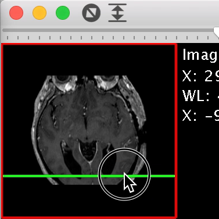The width and height of the screenshot is (219, 219).
Task: Click the vertical fit arrows toolbar icon
Action: pyautogui.click(x=117, y=13)
